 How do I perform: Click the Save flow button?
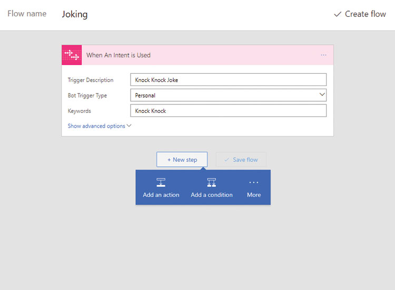241,159
